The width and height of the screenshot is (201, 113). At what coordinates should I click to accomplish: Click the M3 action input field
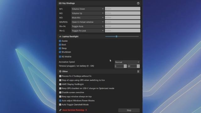(122, 18)
